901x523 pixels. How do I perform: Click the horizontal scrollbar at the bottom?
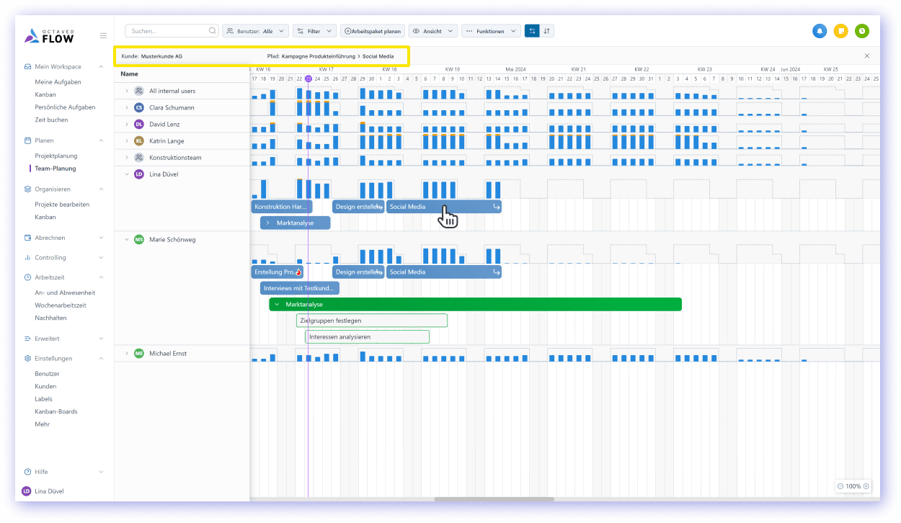click(x=494, y=499)
